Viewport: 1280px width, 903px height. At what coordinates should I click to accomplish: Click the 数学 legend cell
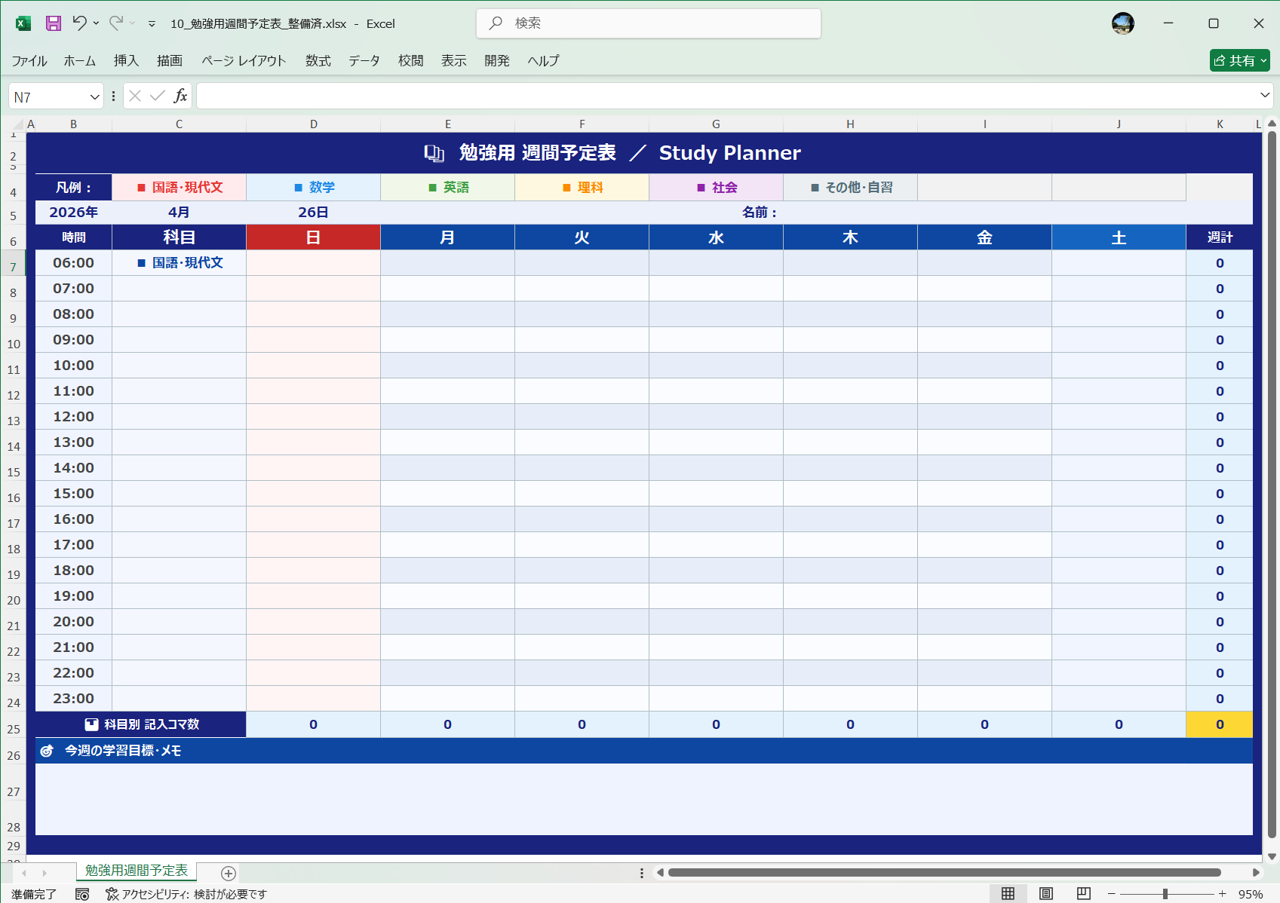[314, 188]
